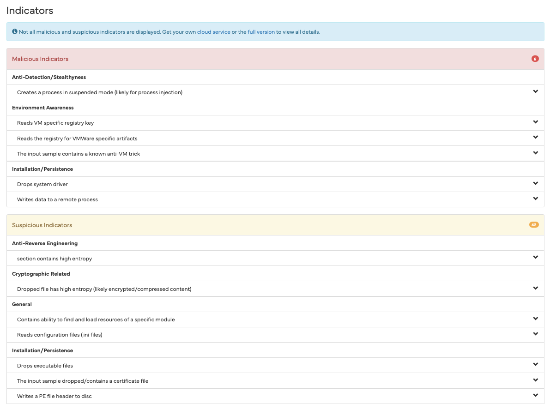
Task: Expand 'Reads VM specific registry key' chevron
Action: [x=535, y=122]
